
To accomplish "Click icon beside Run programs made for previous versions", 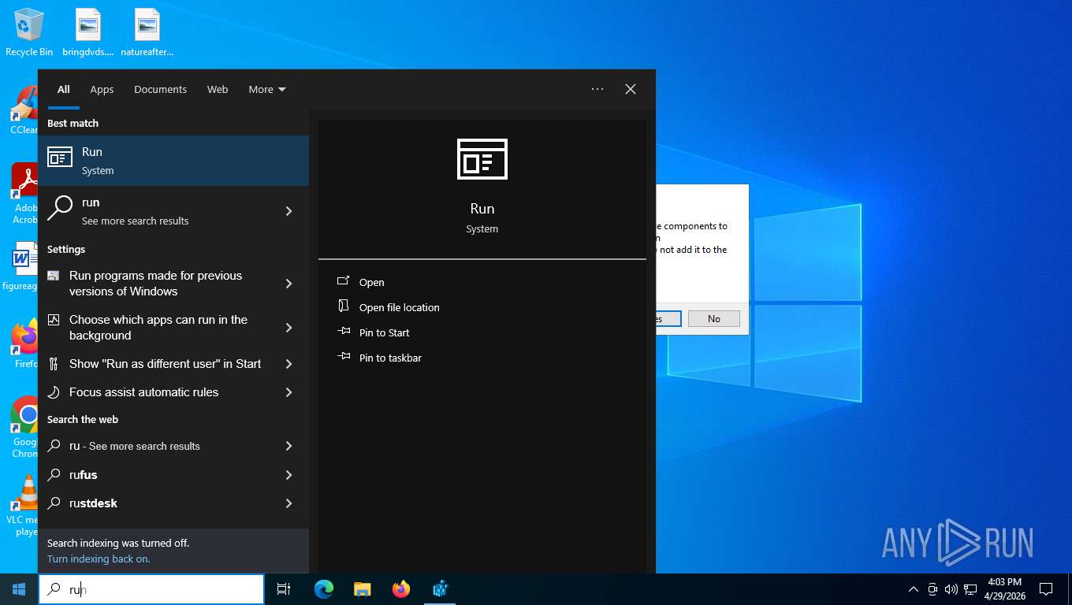I will pyautogui.click(x=54, y=276).
